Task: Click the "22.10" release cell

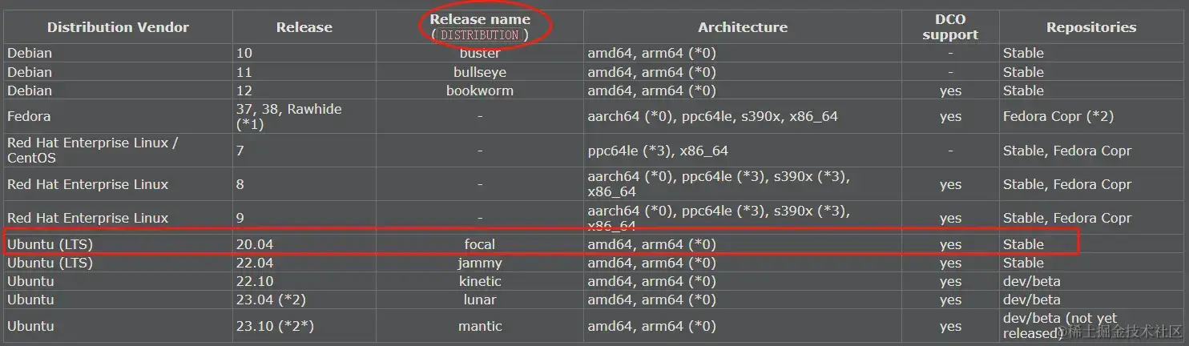Action: (304, 281)
